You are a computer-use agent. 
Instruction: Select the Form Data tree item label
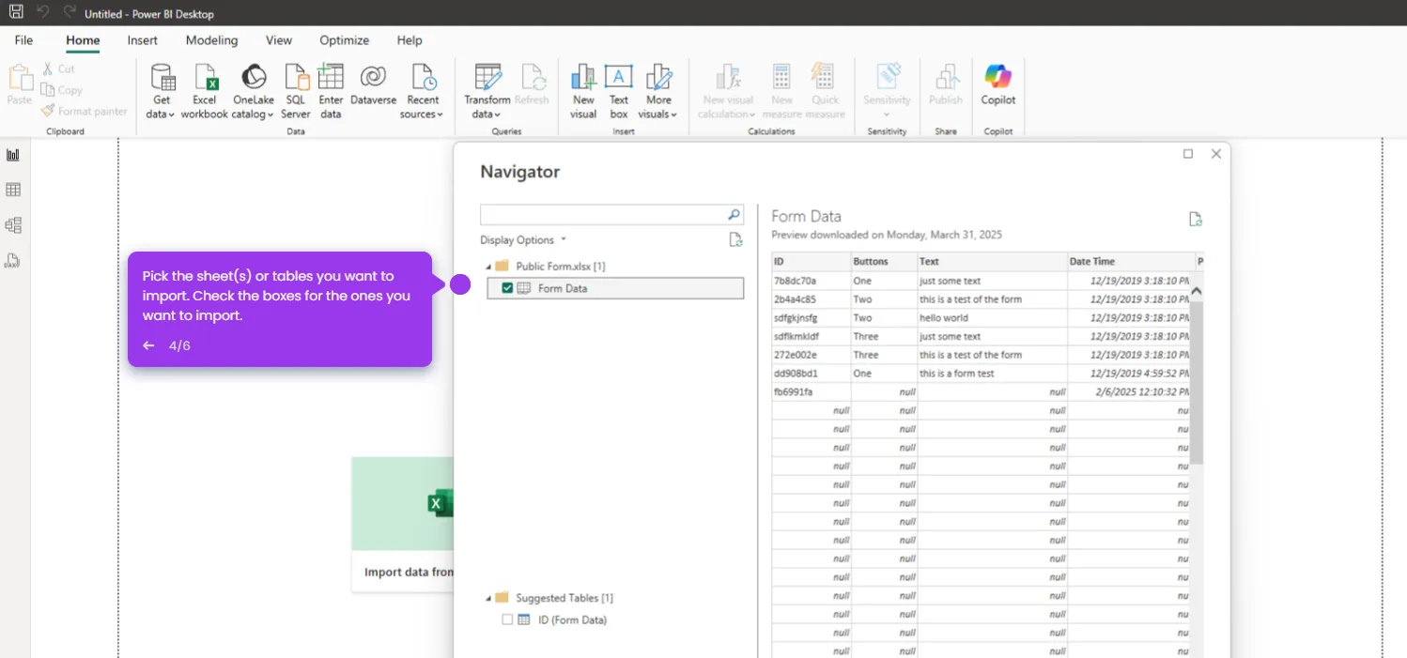tap(563, 288)
